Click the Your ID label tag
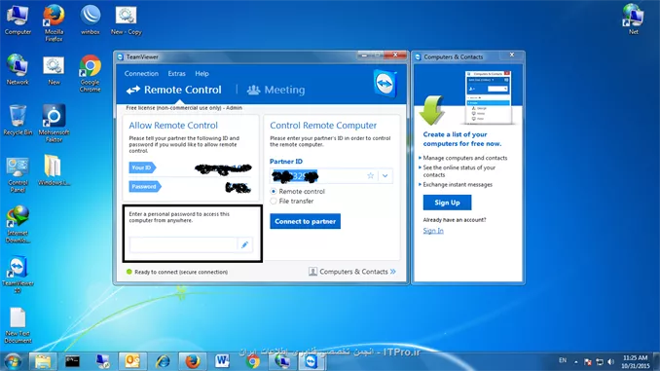Image resolution: width=660 pixels, height=371 pixels. pyautogui.click(x=142, y=167)
